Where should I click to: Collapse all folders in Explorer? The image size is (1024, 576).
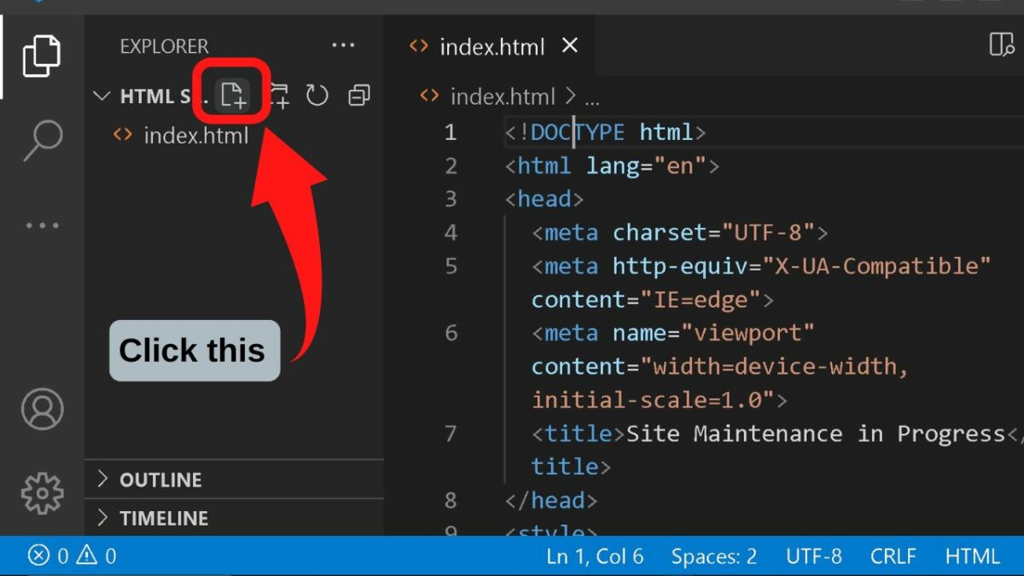tap(359, 95)
